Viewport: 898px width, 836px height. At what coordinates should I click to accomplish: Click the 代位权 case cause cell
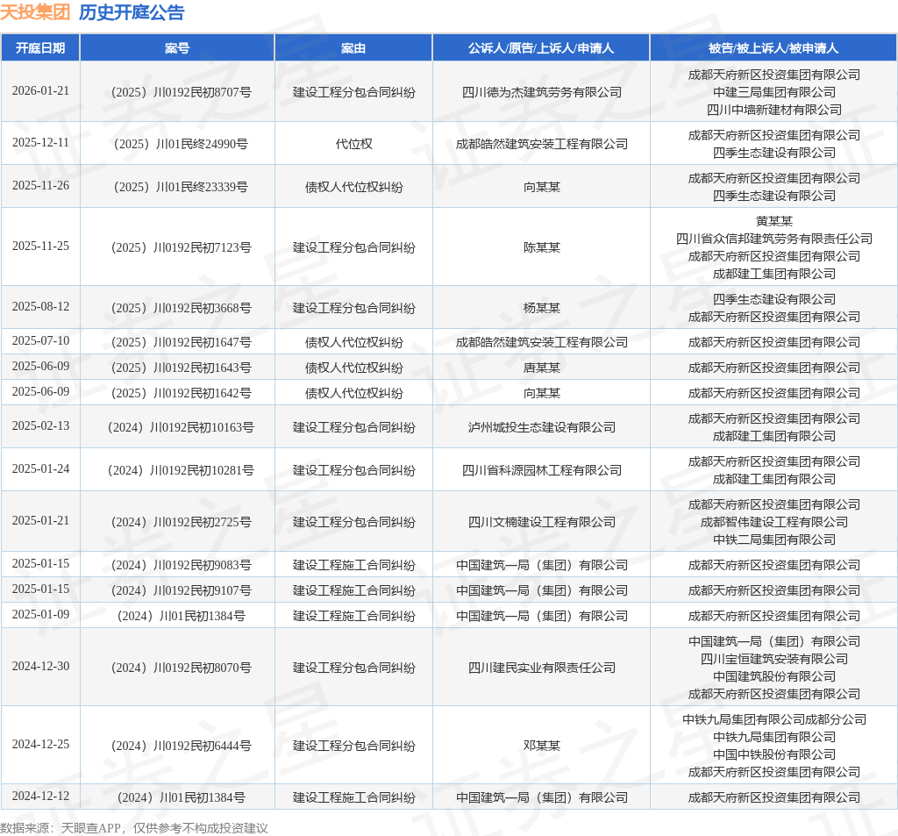coord(354,144)
